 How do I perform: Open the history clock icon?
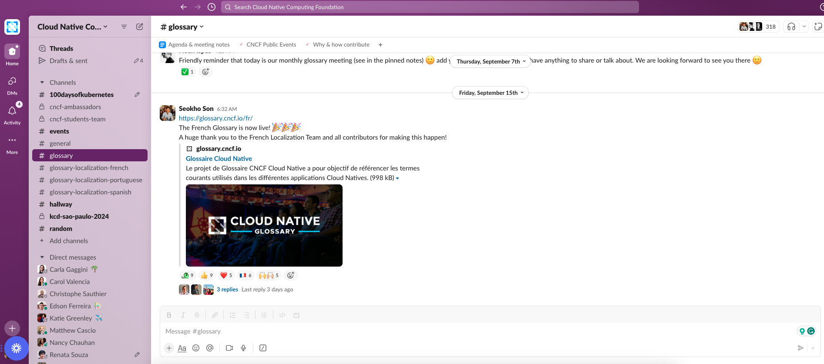(212, 7)
